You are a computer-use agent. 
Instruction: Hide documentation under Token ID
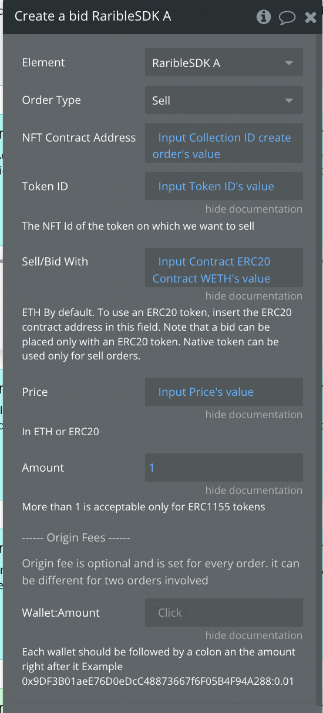pyautogui.click(x=254, y=209)
